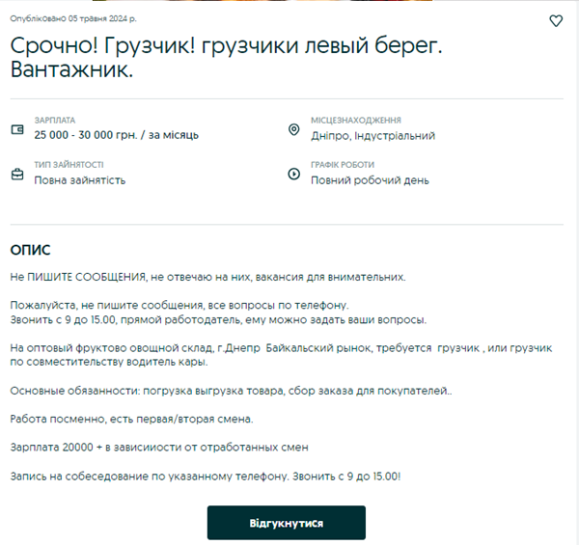Viewport: 579px width, 545px height.
Task: Click the Дніпро, Індустріальний location text
Action: point(372,136)
